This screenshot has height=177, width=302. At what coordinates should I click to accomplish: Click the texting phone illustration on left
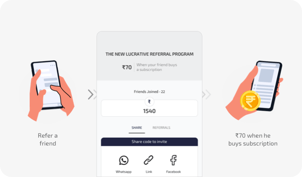tap(51, 91)
